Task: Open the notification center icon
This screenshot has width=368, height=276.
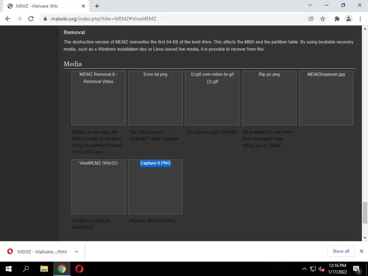Action: pyautogui.click(x=356, y=269)
